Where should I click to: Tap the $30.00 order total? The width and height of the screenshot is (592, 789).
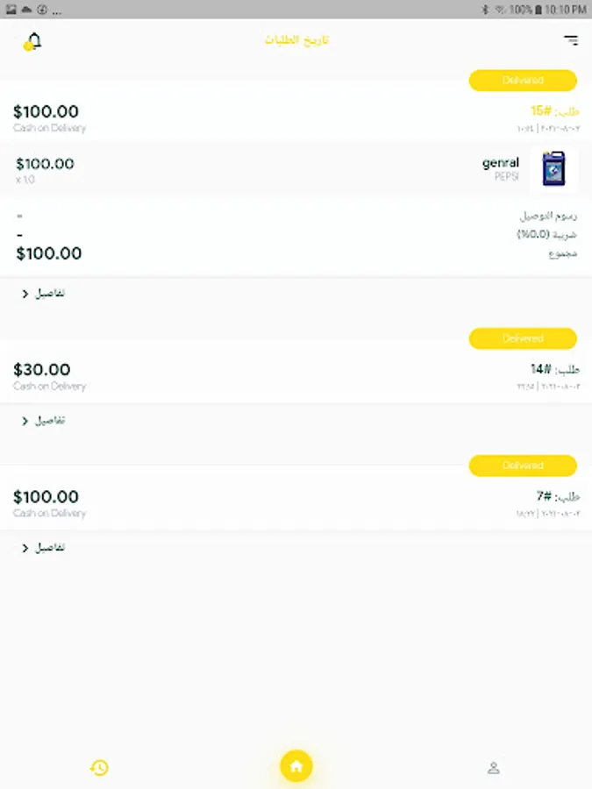coord(42,370)
